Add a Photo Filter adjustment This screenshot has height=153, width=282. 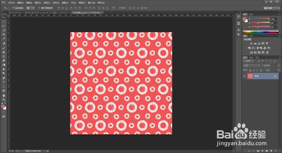point(261,48)
